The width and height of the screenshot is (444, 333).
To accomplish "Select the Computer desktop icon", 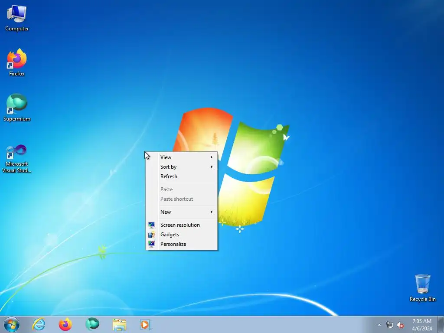I will tap(17, 18).
